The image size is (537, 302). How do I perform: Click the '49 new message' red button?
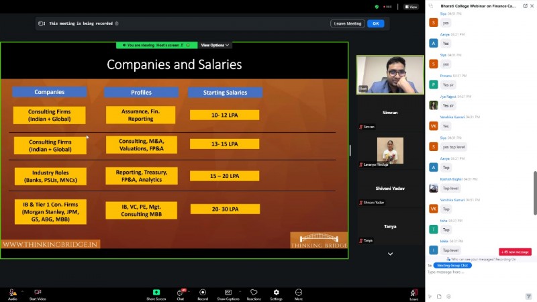[515, 252]
